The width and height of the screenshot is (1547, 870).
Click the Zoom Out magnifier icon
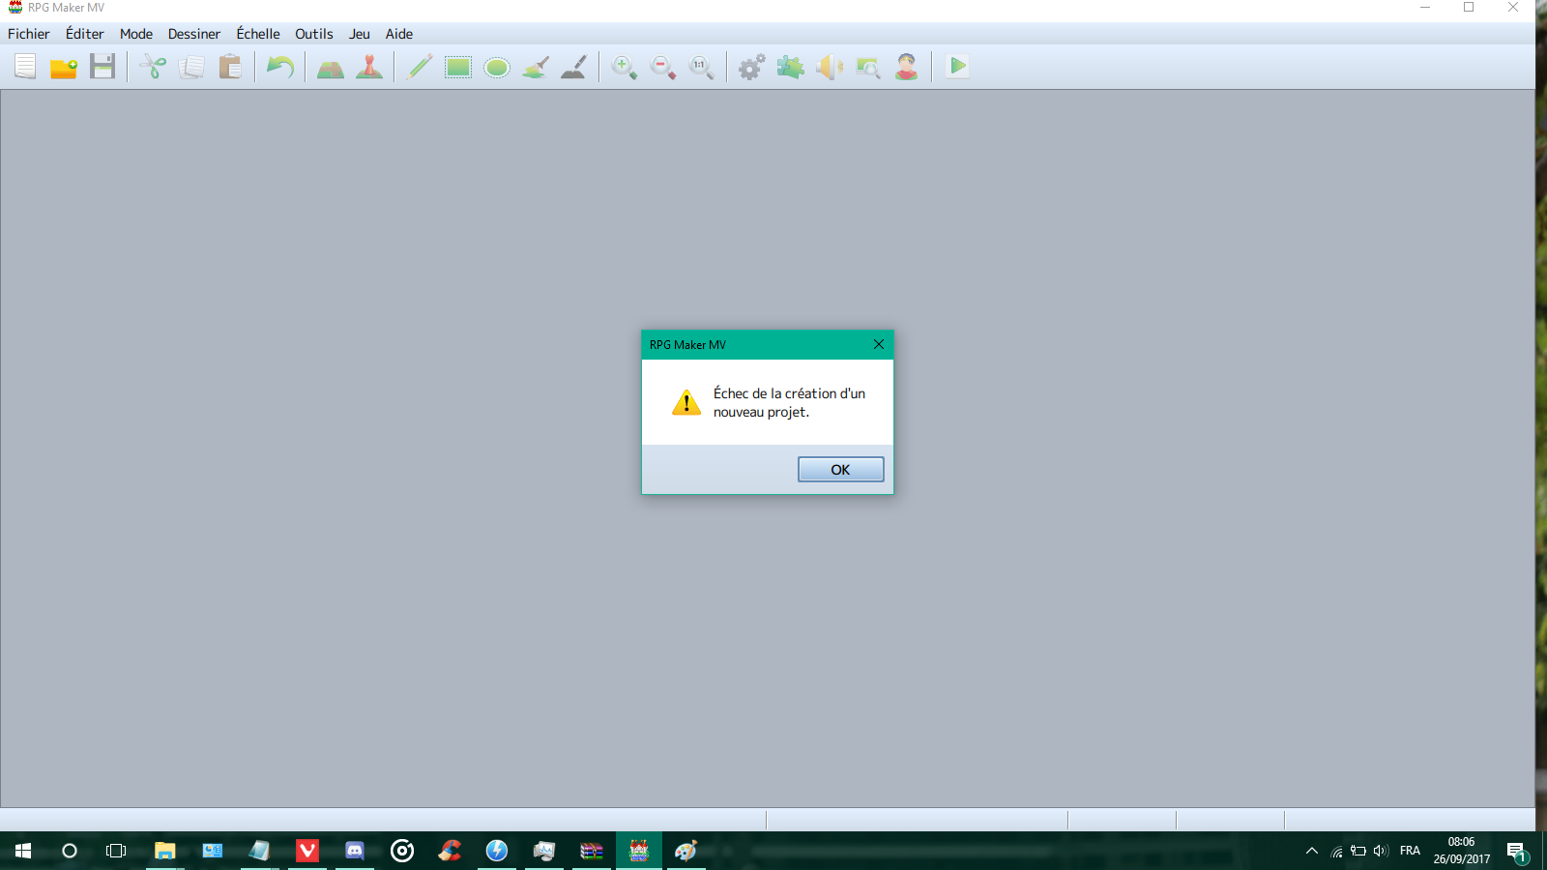[663, 67]
